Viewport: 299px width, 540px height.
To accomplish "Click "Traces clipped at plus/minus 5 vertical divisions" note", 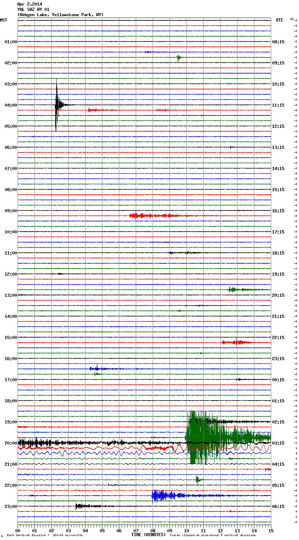I will click(212, 535).
